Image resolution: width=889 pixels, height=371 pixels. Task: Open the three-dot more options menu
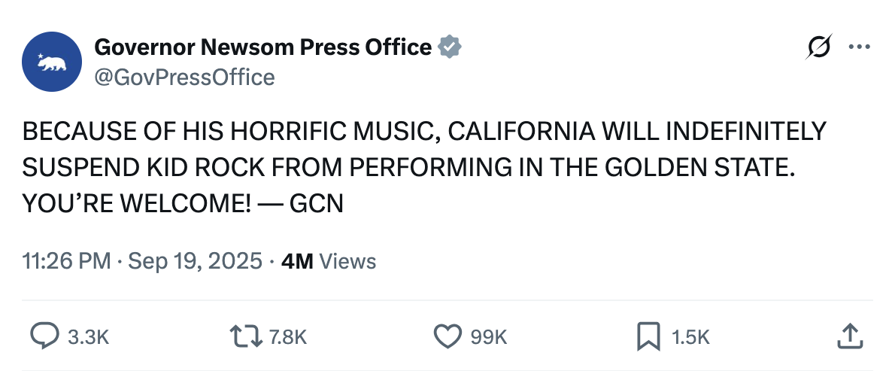pyautogui.click(x=859, y=47)
